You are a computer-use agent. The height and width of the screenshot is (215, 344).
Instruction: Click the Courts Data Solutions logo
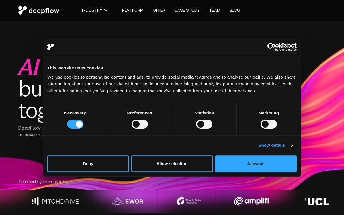pos(189,201)
